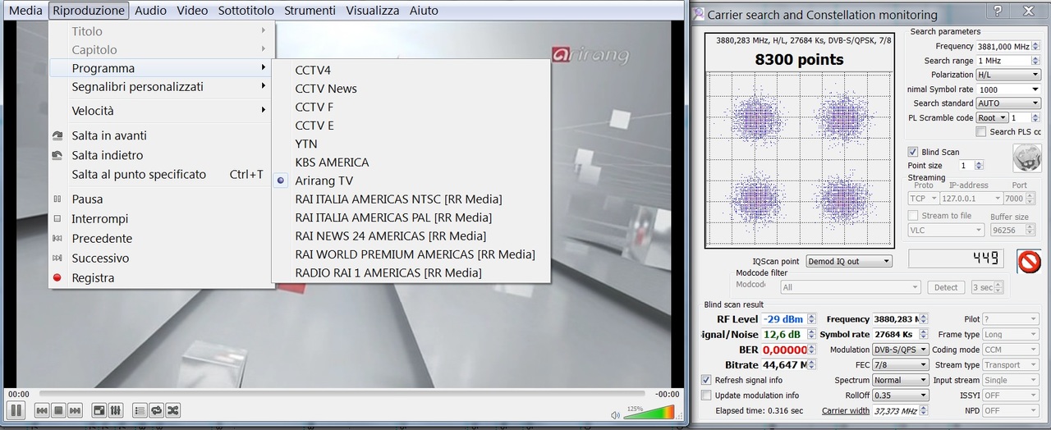Toggle the shuffle random icon
The width and height of the screenshot is (1051, 430).
pos(172,409)
